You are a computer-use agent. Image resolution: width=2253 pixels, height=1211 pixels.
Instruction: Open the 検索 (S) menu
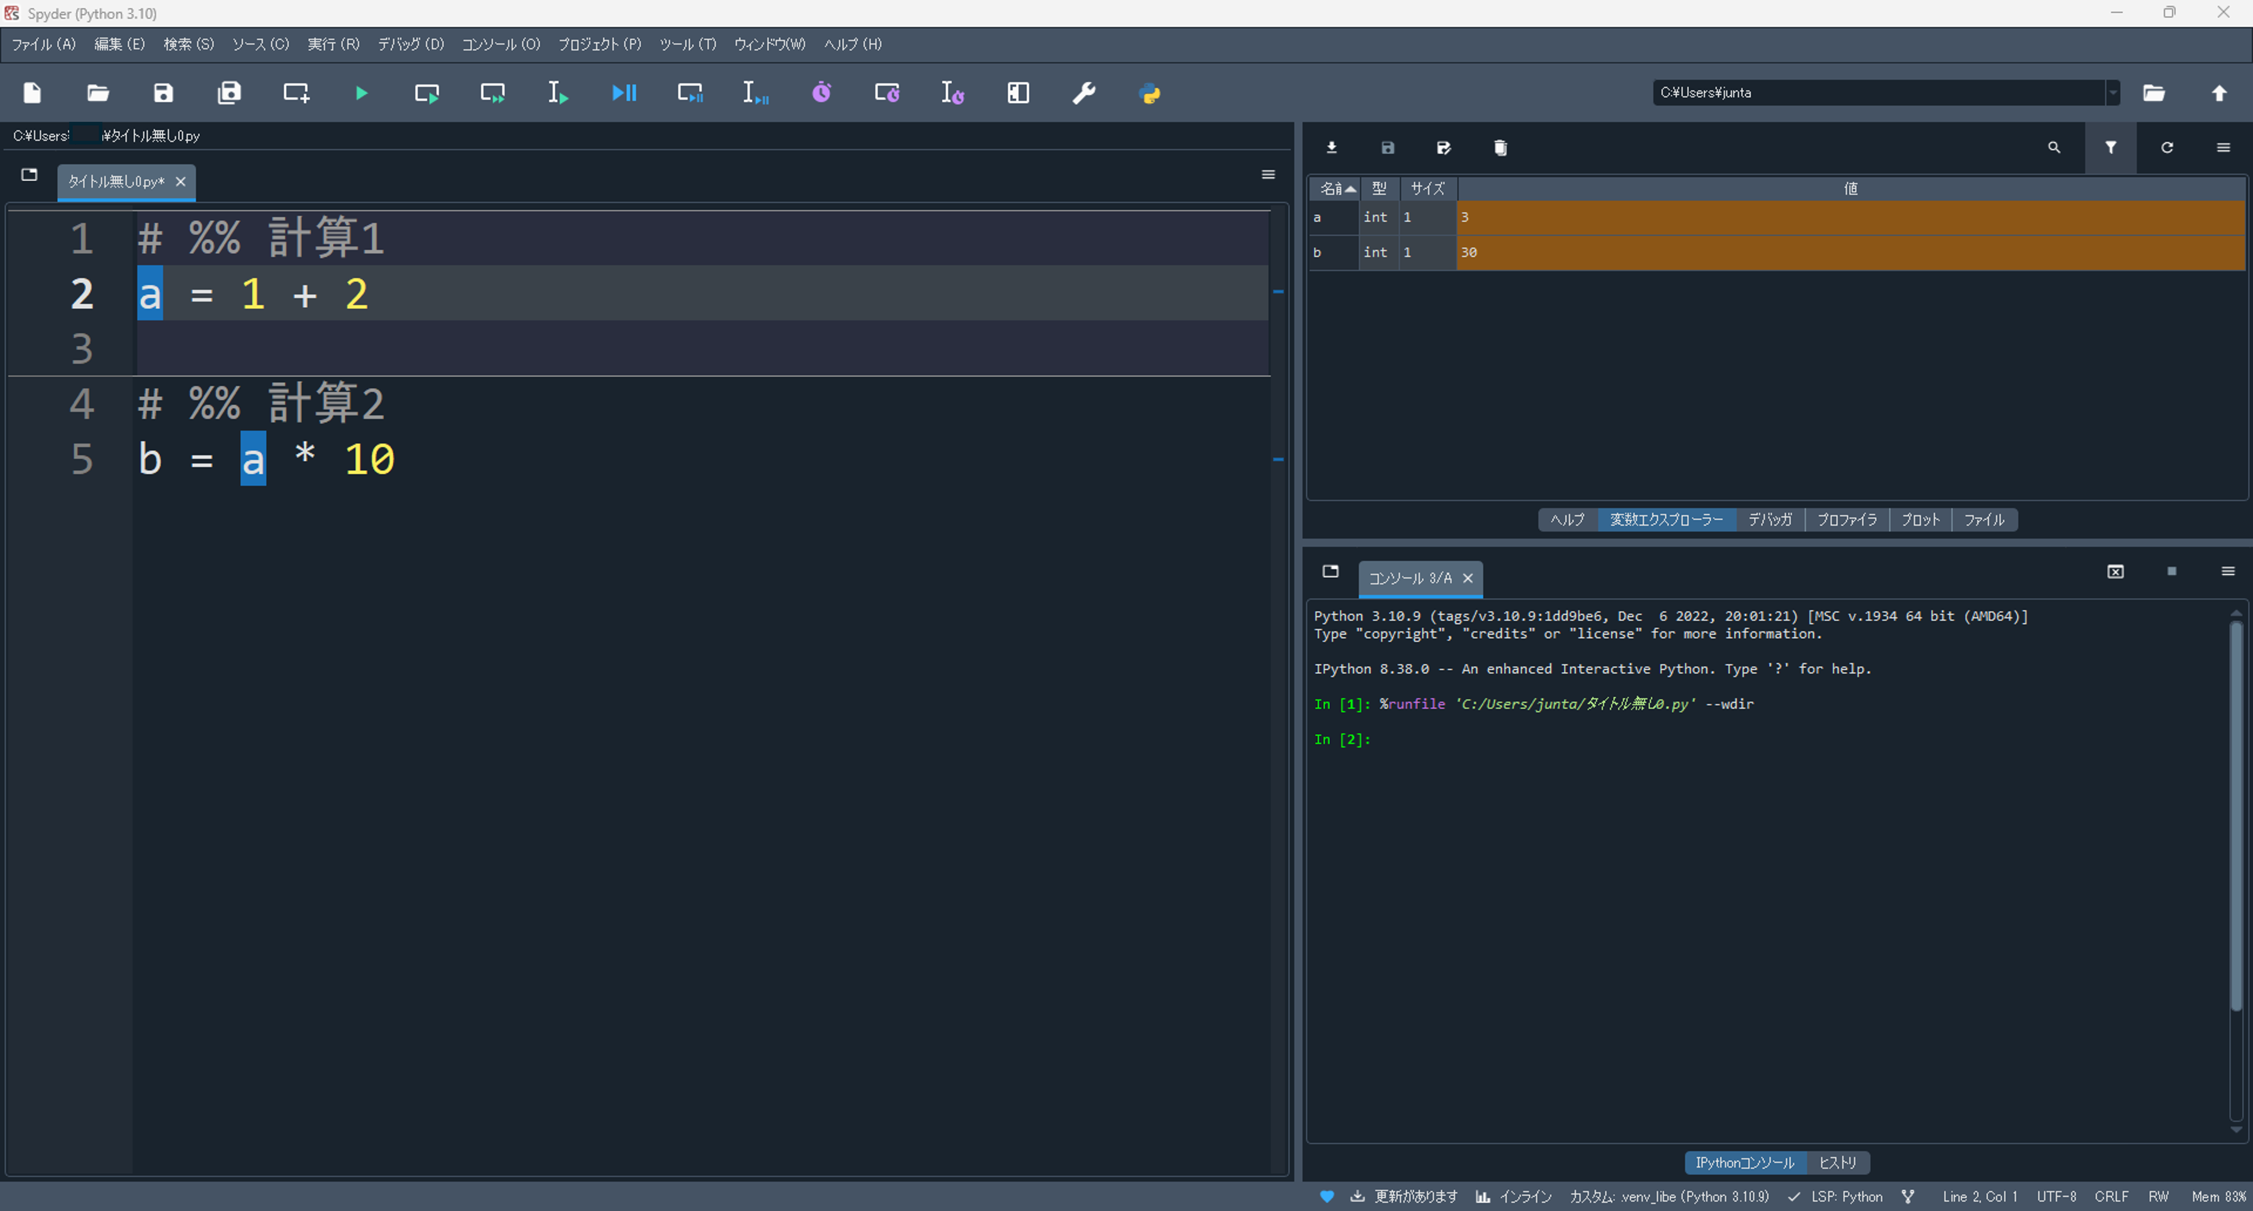(x=189, y=45)
